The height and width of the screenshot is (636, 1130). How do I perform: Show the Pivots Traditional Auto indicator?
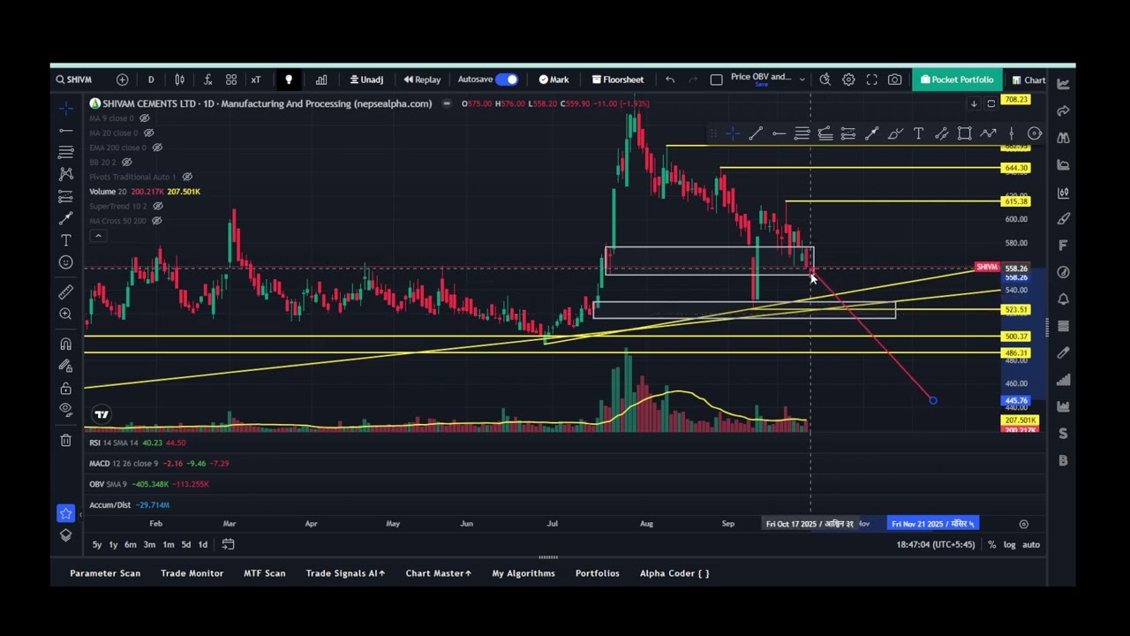point(186,177)
